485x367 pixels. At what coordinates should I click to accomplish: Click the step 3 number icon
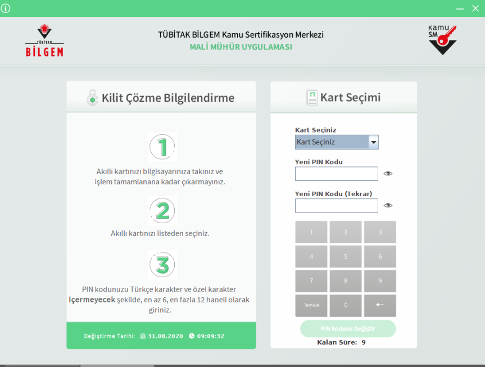(x=162, y=265)
